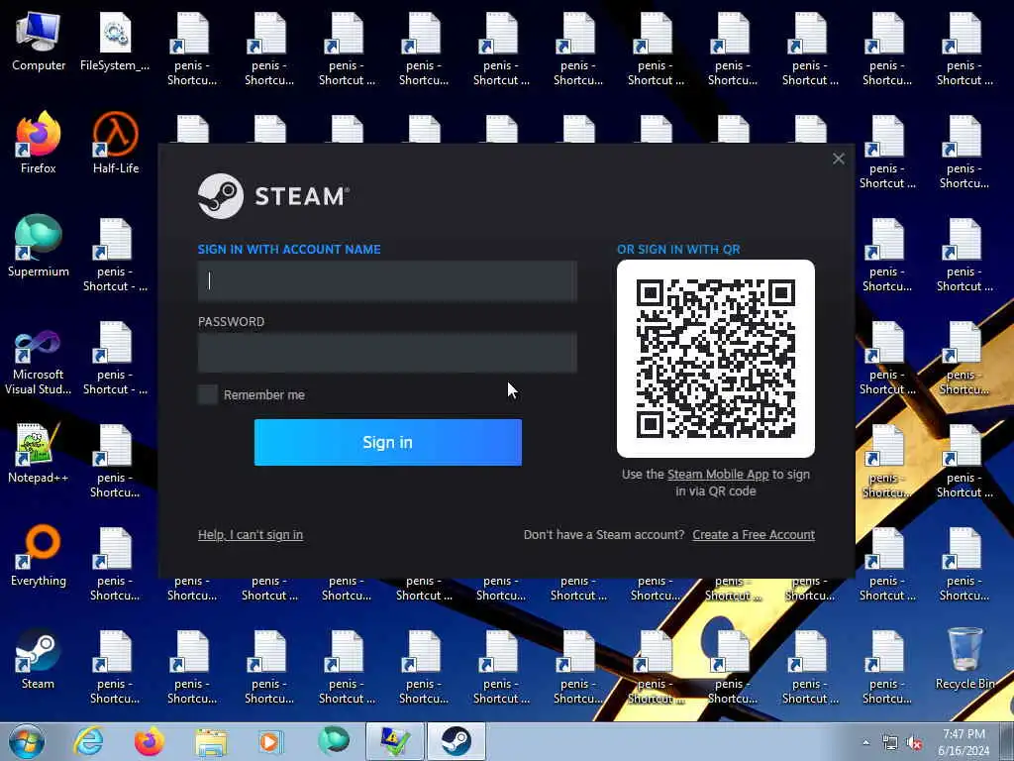
Task: Select the Supermium desktop shortcut
Action: point(39,247)
